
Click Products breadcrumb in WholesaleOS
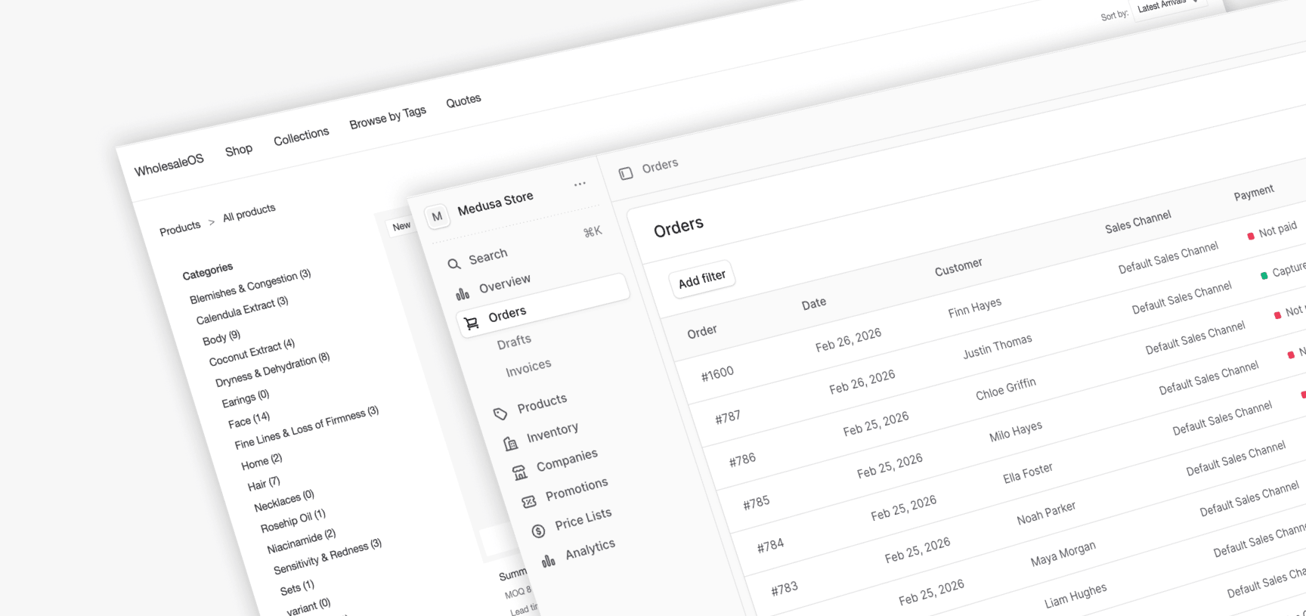[x=180, y=228]
